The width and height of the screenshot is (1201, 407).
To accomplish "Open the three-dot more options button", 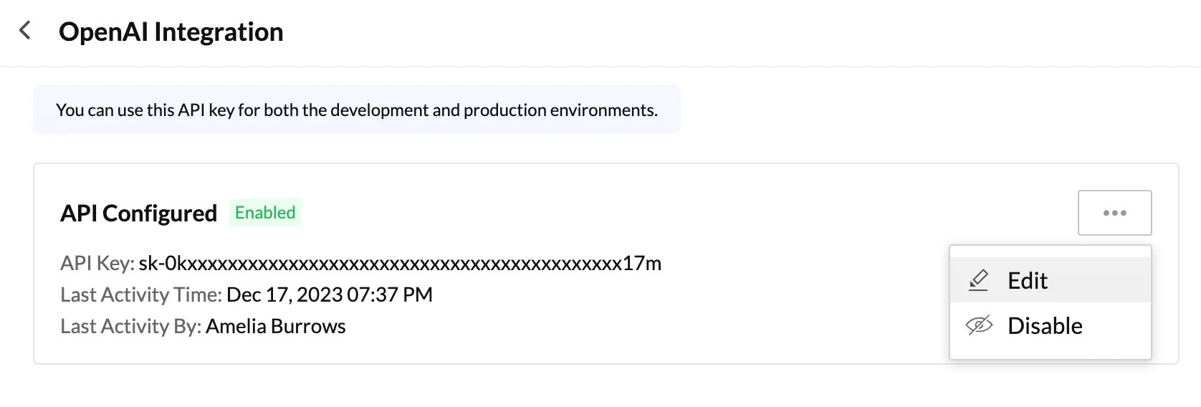I will 1114,213.
